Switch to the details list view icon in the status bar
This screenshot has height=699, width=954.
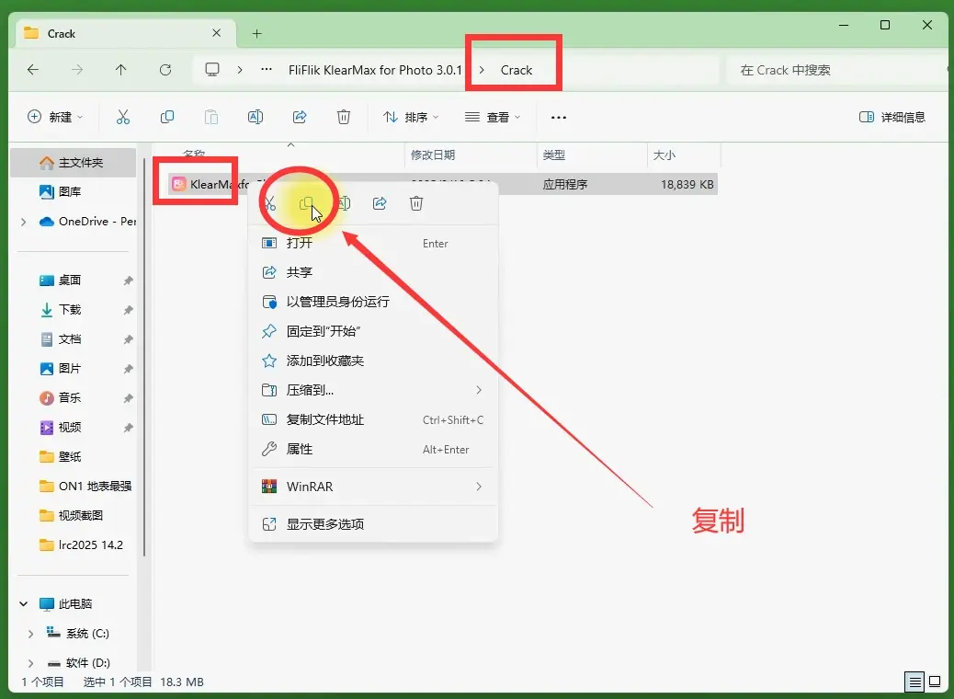click(914, 682)
